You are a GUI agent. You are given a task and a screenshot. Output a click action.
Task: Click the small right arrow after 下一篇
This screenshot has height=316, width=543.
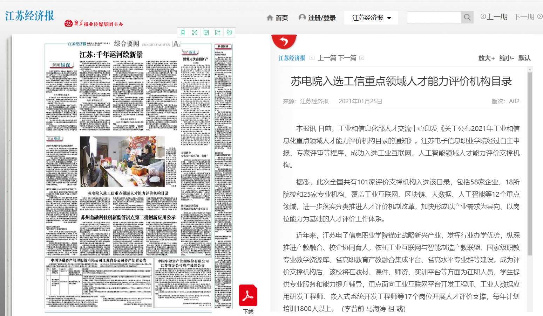362,58
